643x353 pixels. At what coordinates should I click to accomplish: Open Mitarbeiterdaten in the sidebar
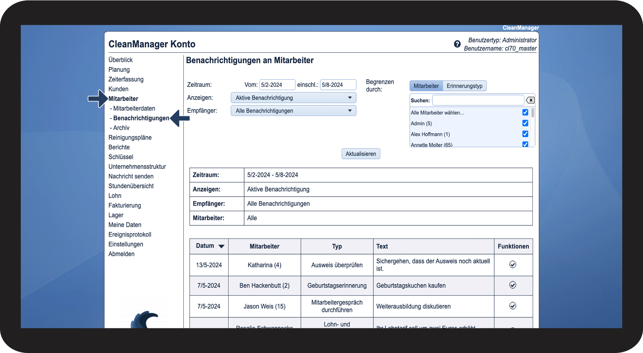[x=134, y=108]
